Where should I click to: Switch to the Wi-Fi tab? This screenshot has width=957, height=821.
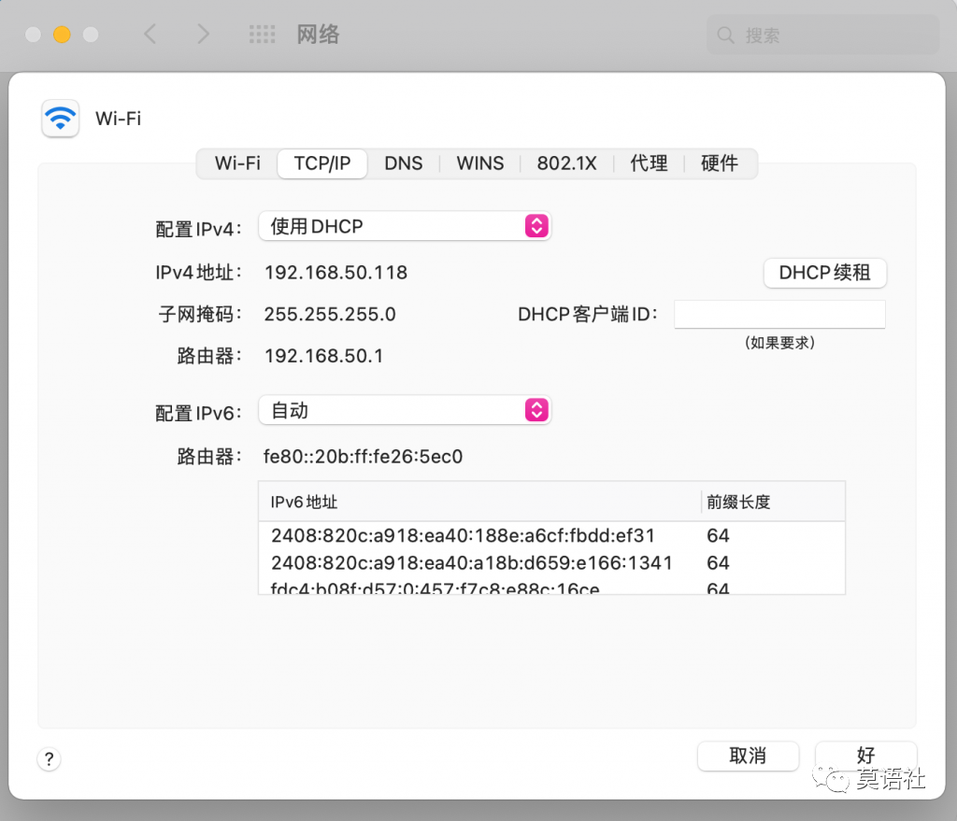237,163
